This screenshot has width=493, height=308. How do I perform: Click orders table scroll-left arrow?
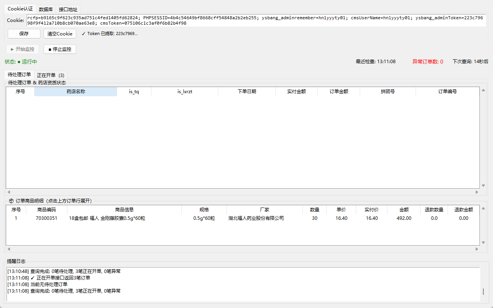tap(8, 192)
